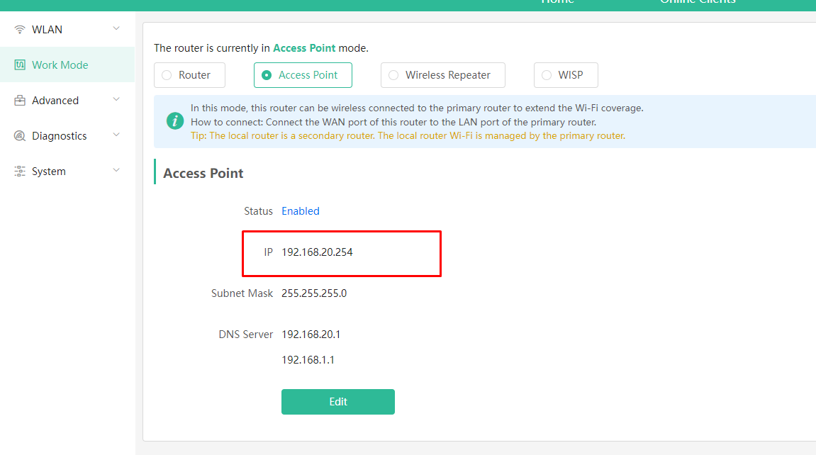Click the System sliders icon
Screen dimensions: 816x455
(x=20, y=171)
